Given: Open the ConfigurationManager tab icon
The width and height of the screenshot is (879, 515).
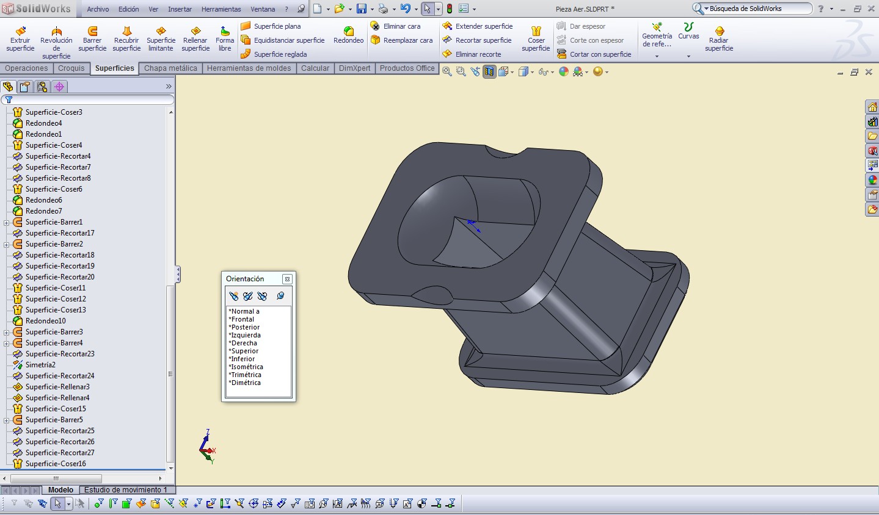Looking at the screenshot, I should click(x=42, y=87).
